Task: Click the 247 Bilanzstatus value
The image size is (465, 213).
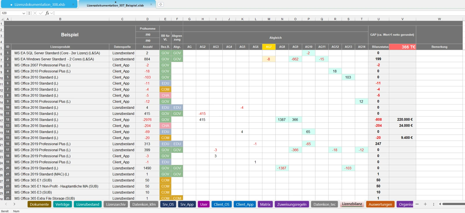Action: 378,144
